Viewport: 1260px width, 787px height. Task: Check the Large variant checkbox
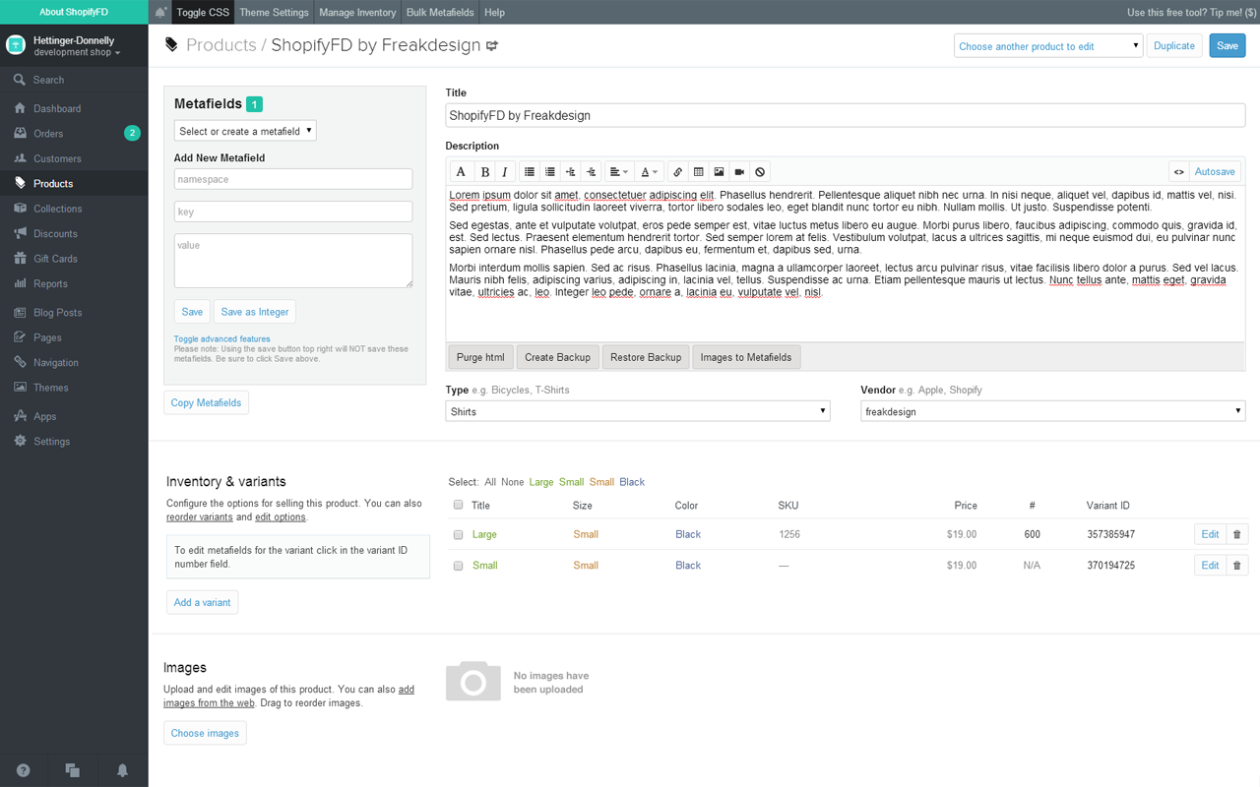coord(458,535)
